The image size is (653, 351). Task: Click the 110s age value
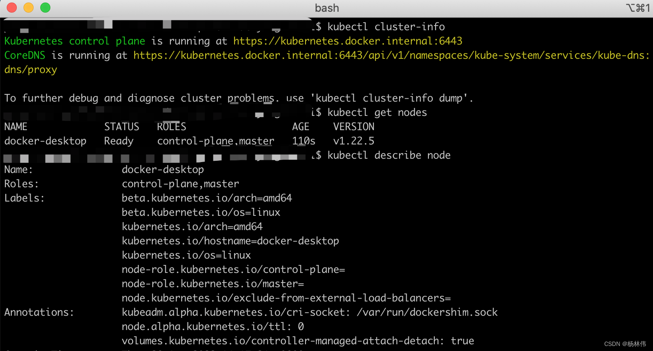point(304,141)
